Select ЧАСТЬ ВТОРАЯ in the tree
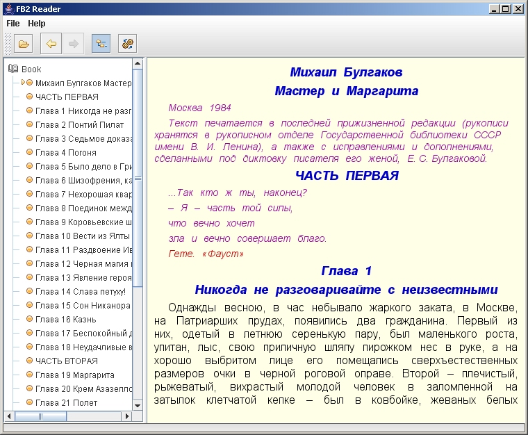Viewport: 528px width, 435px height. [x=66, y=361]
